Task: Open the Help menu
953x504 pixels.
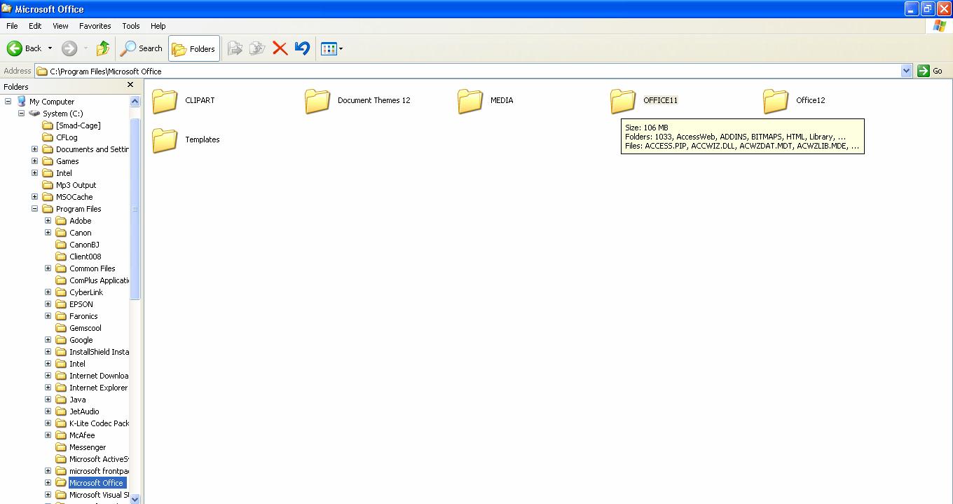Action: [x=158, y=26]
